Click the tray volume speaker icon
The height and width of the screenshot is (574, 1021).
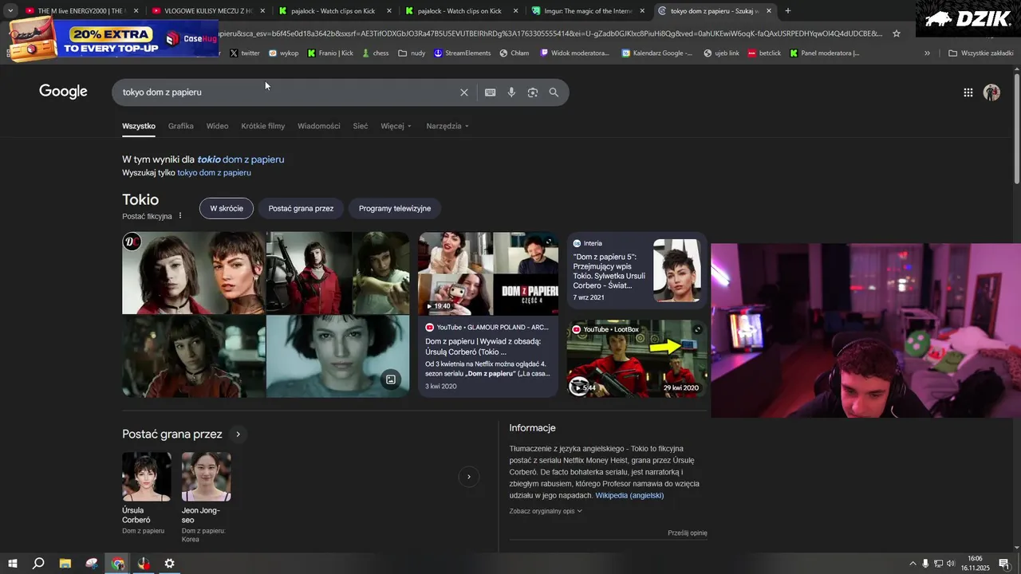950,564
